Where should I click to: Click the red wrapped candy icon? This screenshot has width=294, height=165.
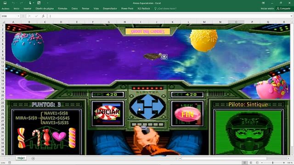46,137
